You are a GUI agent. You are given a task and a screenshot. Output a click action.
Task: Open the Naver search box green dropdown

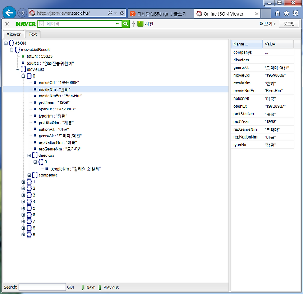(117, 24)
